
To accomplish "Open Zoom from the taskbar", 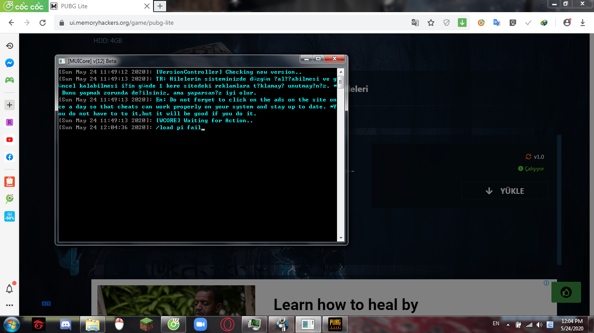I will tap(200, 324).
